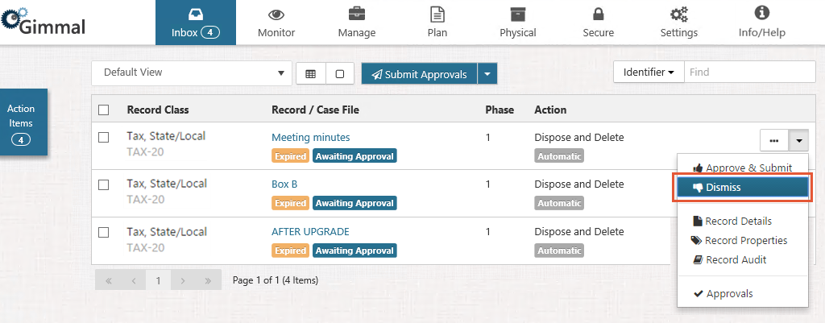
Task: Open the Secure padlock icon
Action: click(x=599, y=14)
